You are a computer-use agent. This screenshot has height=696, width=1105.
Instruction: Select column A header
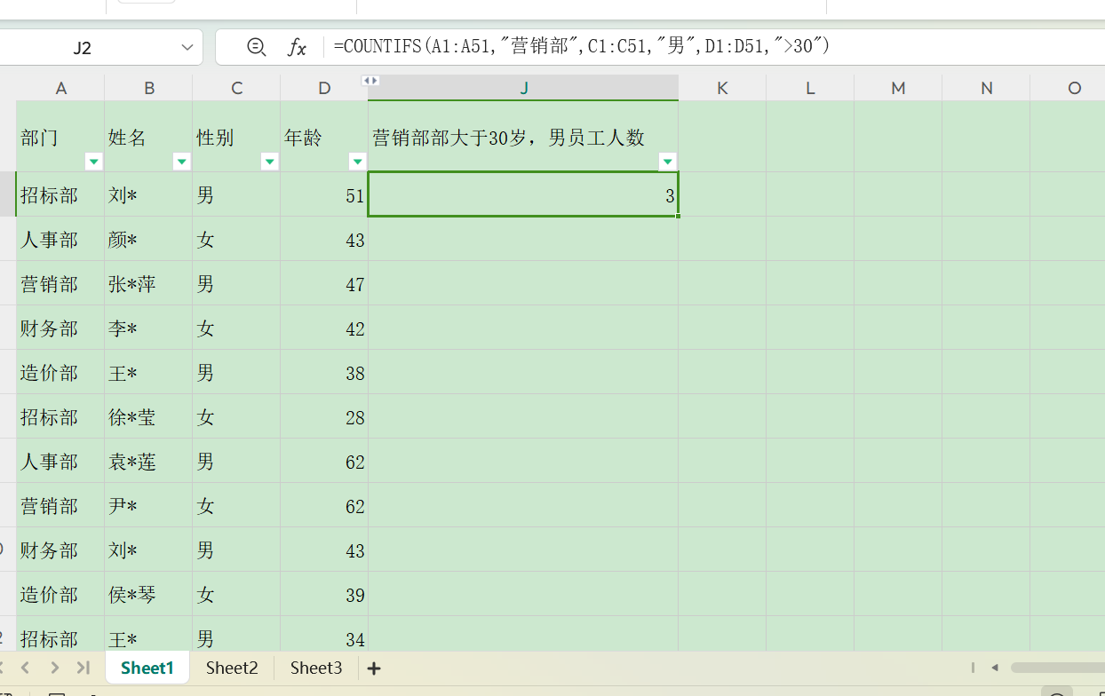pyautogui.click(x=60, y=88)
